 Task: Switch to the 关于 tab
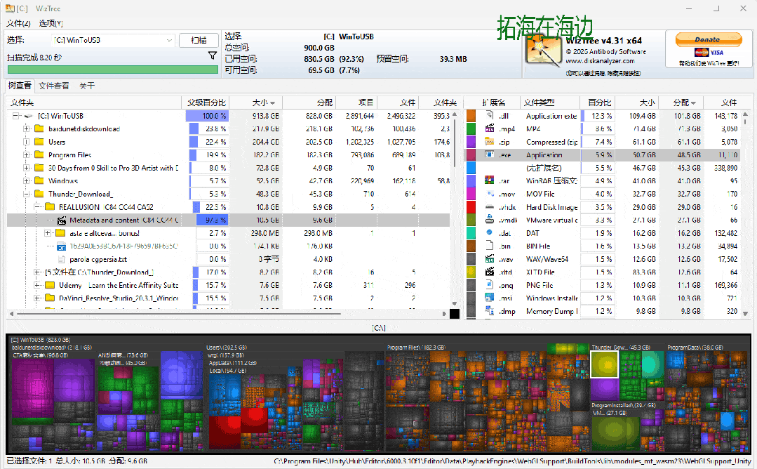coord(87,86)
